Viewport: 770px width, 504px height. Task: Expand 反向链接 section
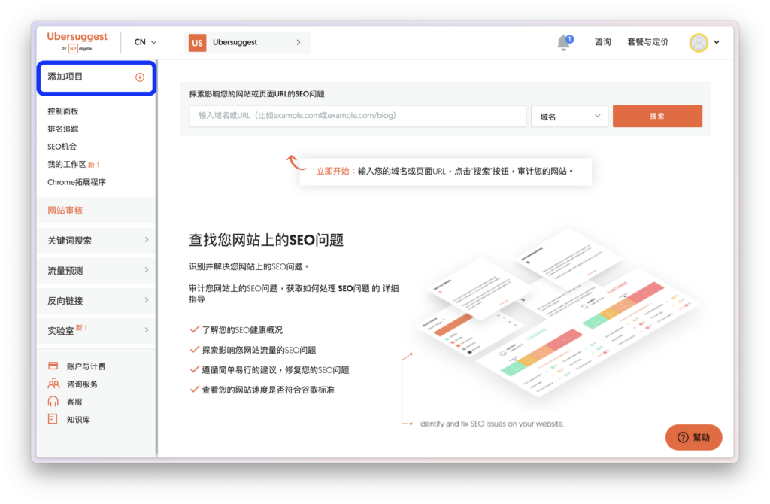pyautogui.click(x=96, y=301)
